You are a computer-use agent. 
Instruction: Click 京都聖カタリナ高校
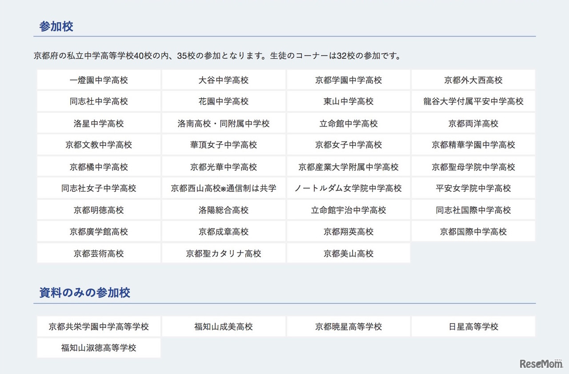[x=223, y=253]
